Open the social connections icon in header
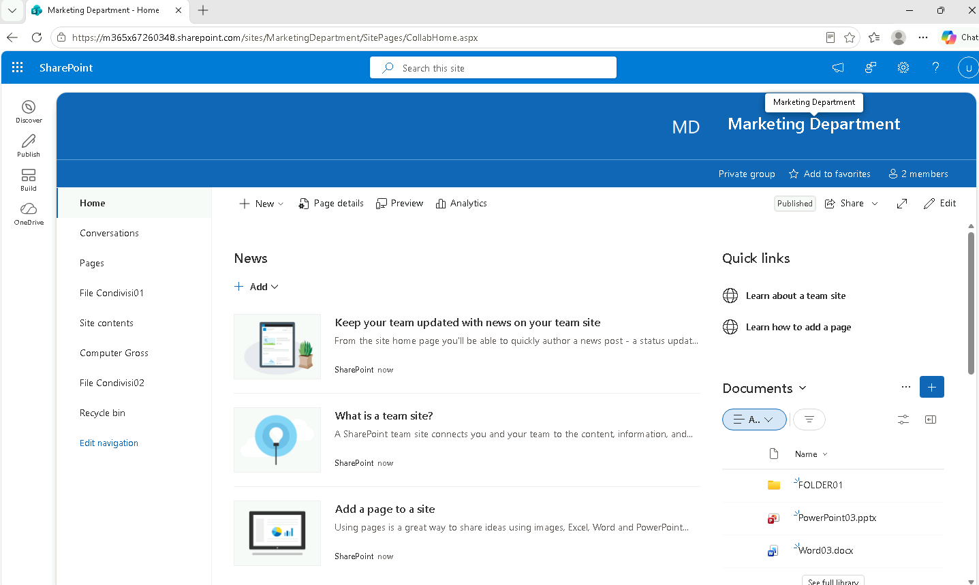The image size is (979, 585). pyautogui.click(x=871, y=67)
